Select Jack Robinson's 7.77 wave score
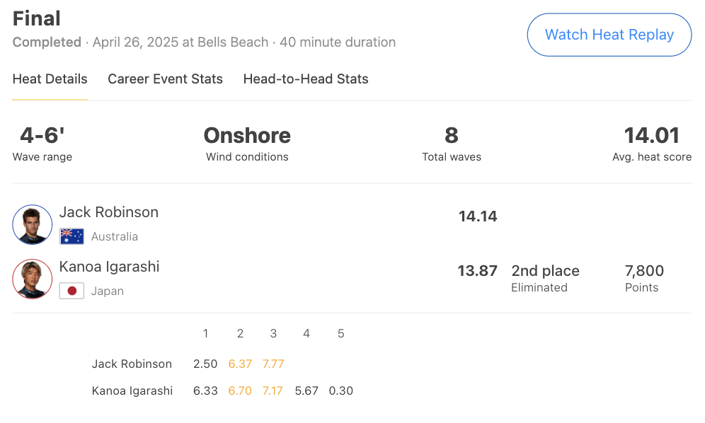The height and width of the screenshot is (423, 705). [x=273, y=364]
